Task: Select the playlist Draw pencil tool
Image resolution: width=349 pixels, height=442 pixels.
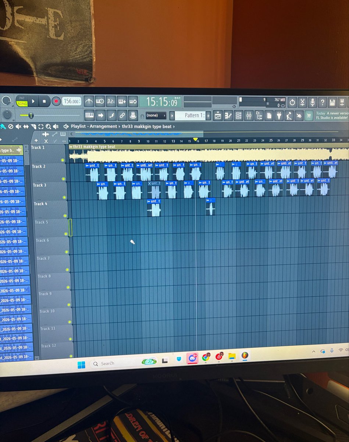Action: tap(3, 126)
